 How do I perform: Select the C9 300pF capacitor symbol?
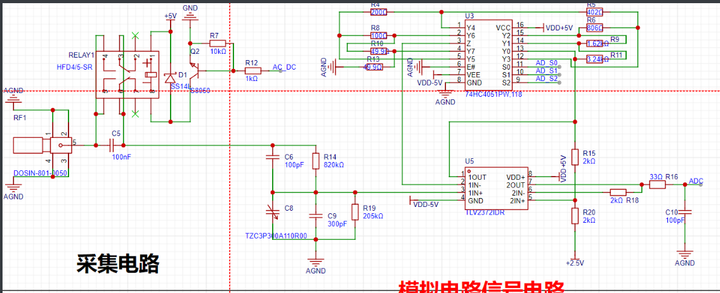(x=315, y=216)
